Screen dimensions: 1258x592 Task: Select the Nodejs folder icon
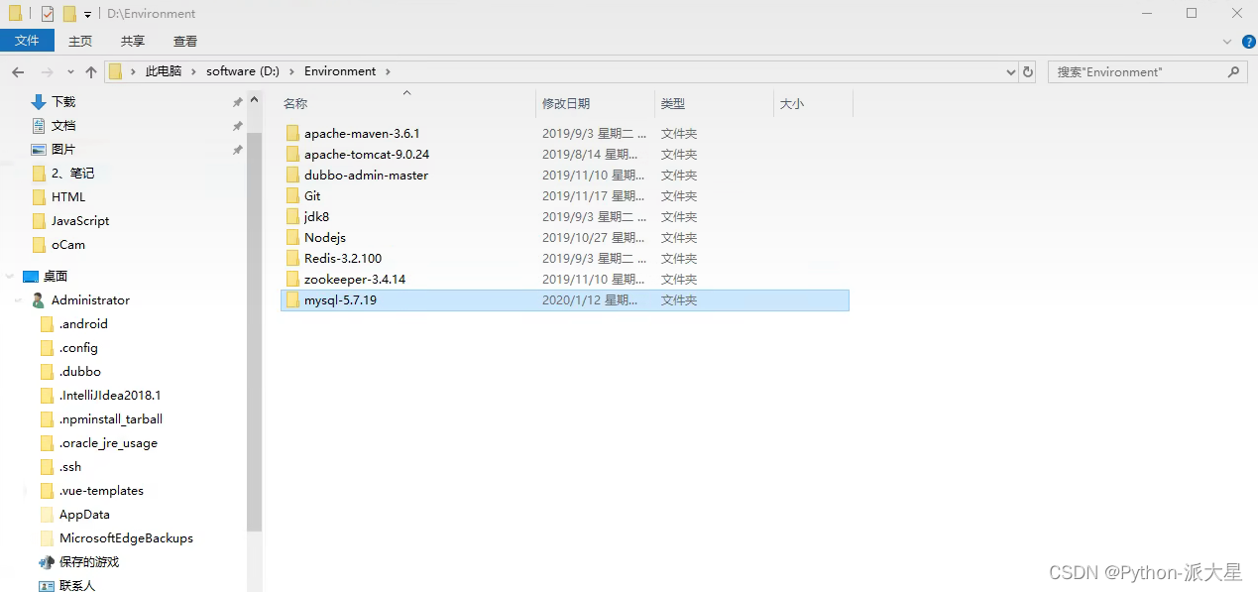click(x=292, y=237)
